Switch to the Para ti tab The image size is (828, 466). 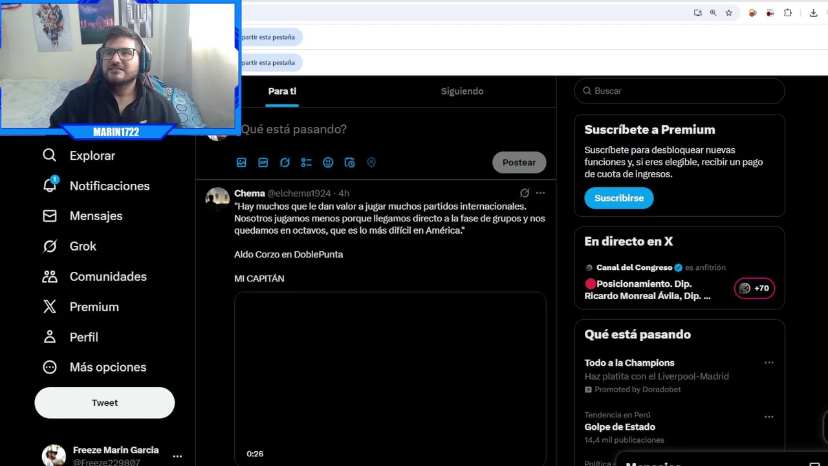(282, 91)
